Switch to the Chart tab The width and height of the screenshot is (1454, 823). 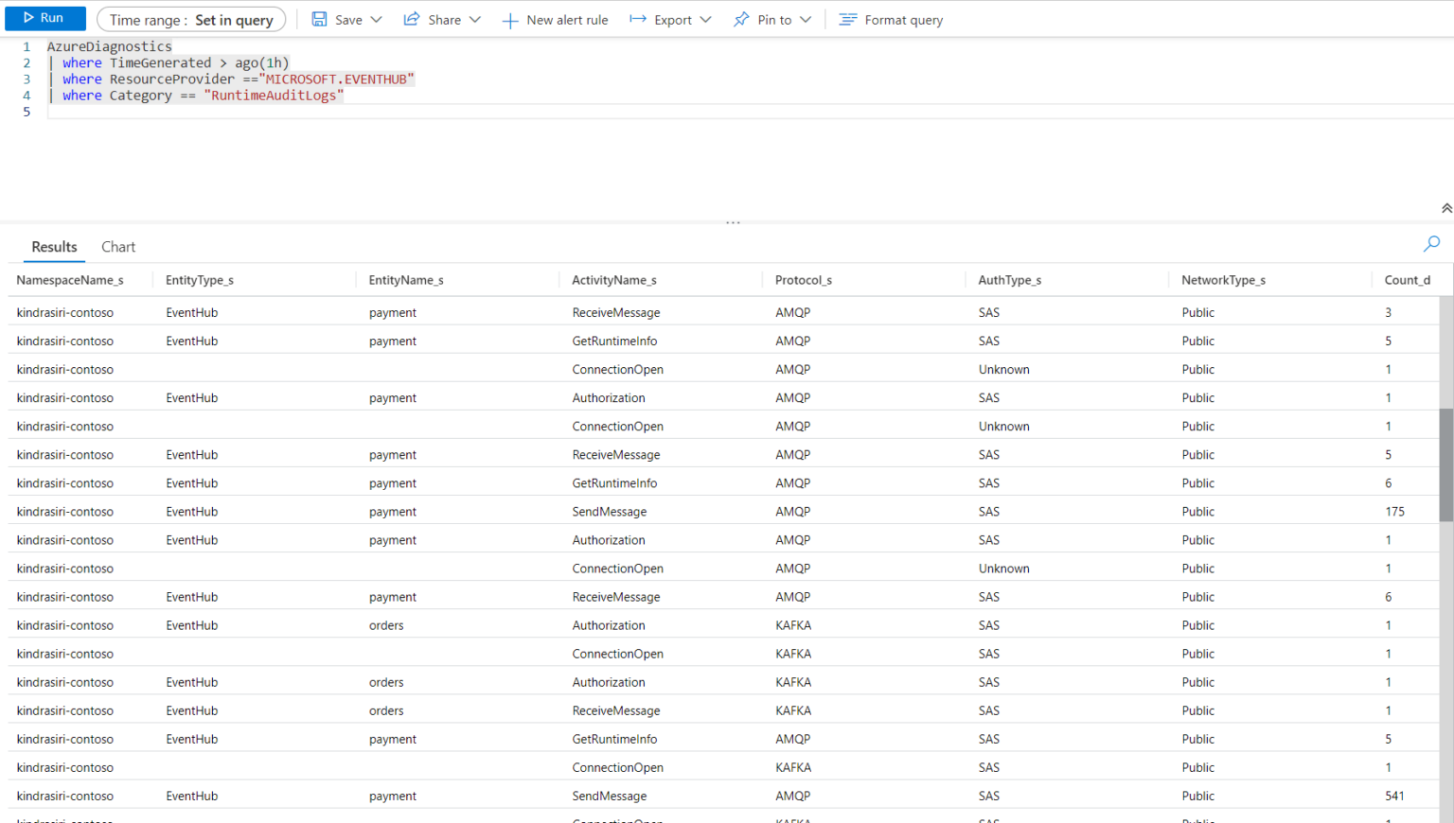117,247
